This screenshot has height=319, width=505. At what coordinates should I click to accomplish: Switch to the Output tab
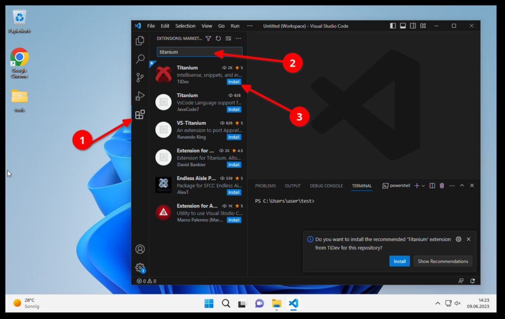click(x=293, y=186)
